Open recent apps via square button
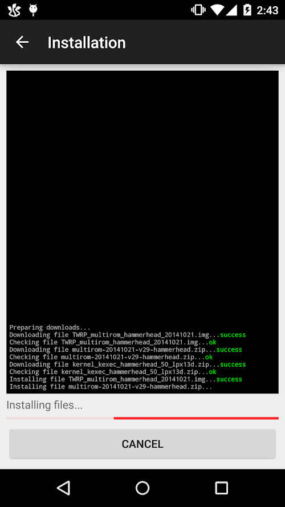 tap(221, 488)
